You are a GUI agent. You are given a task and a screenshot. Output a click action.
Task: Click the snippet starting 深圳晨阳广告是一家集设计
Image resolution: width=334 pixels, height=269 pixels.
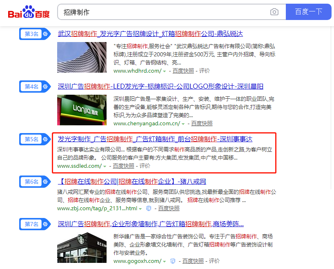[x=194, y=107]
